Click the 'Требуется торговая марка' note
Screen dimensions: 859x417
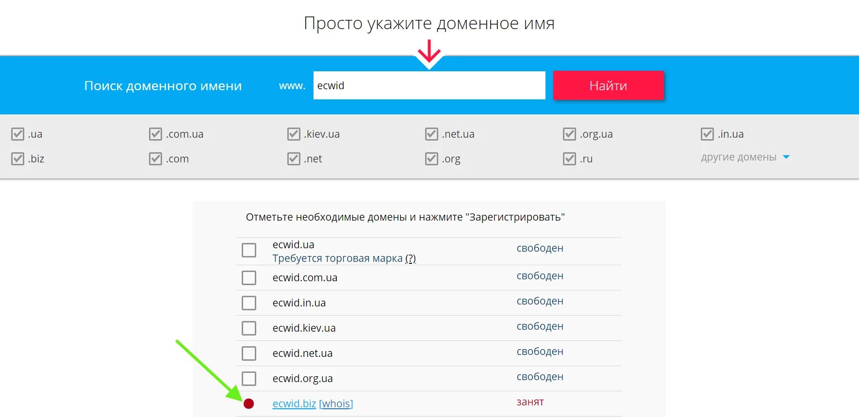pyautogui.click(x=337, y=258)
